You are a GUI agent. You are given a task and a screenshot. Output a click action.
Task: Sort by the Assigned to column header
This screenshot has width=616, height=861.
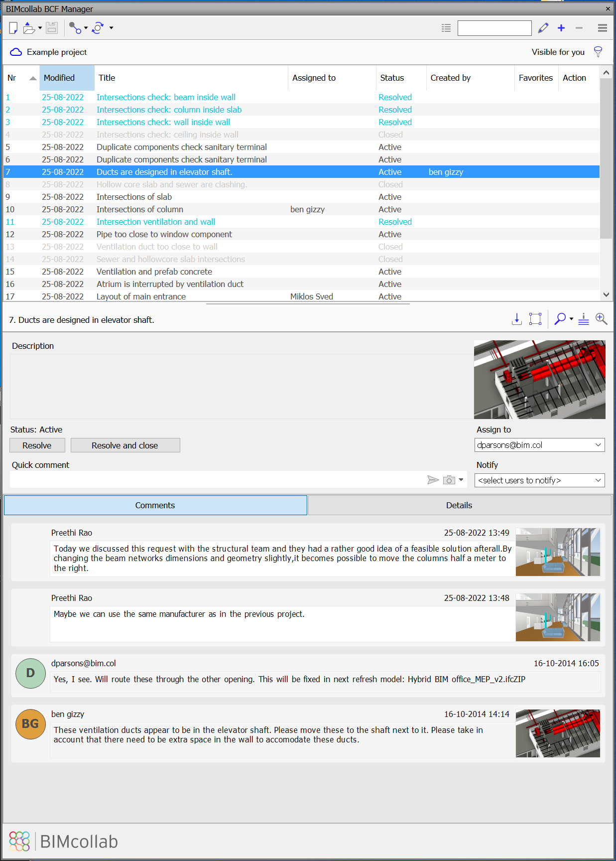coord(332,78)
